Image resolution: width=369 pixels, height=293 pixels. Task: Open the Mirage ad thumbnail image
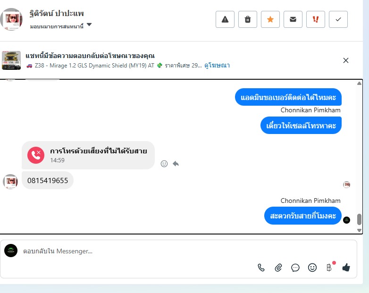[11, 60]
